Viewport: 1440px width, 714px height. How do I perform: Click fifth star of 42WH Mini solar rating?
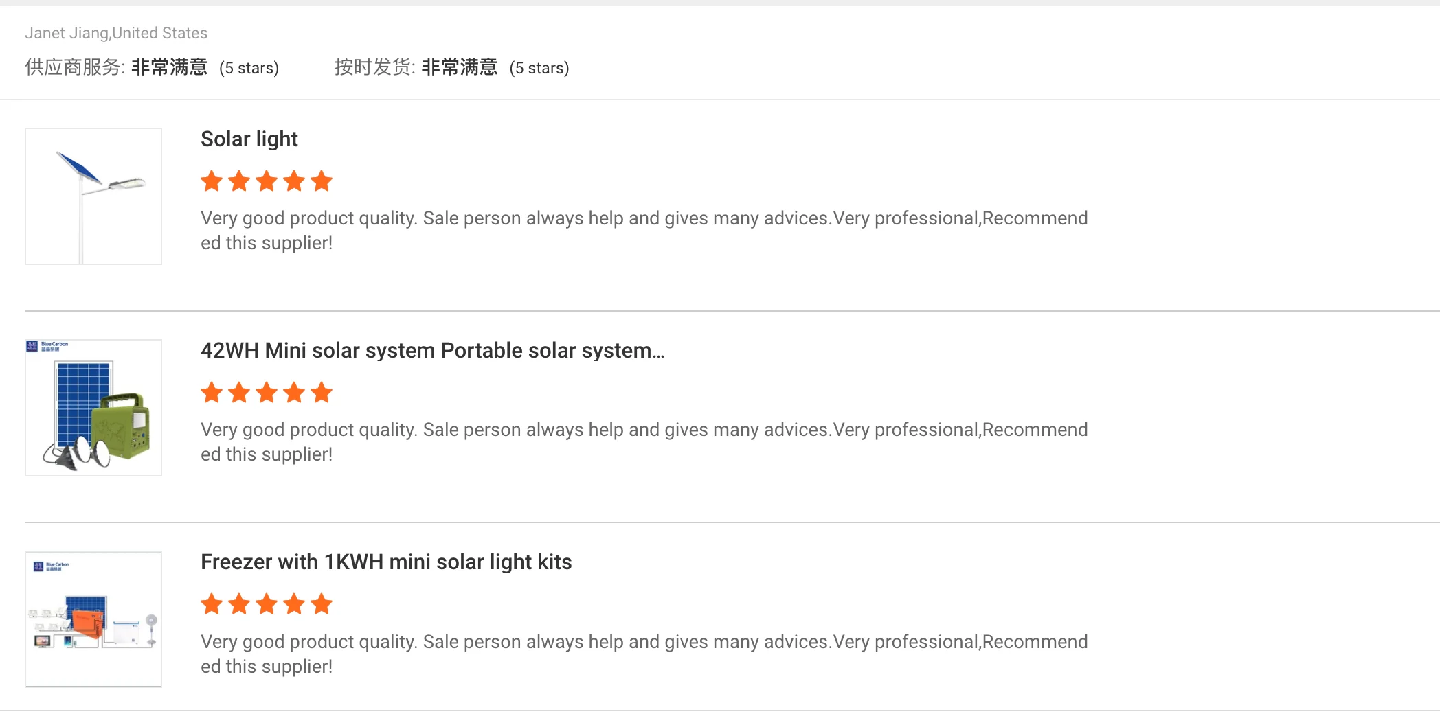point(321,393)
